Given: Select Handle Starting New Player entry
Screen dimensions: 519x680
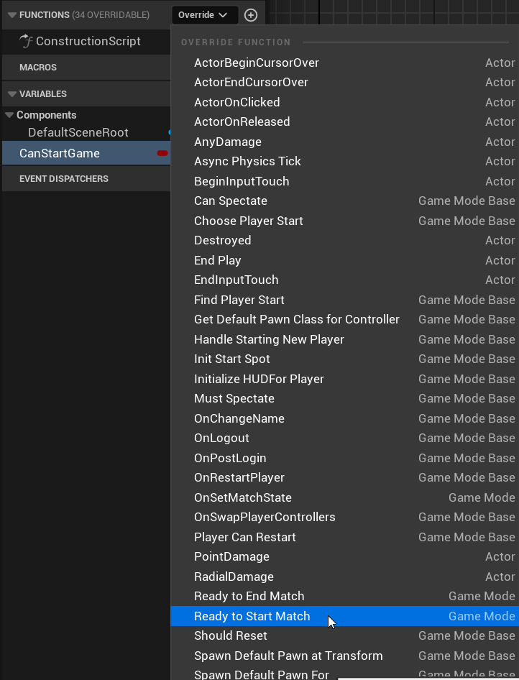Looking at the screenshot, I should click(269, 339).
